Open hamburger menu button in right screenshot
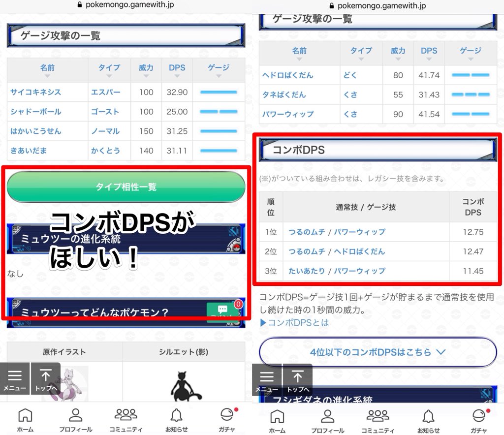Viewport: 504px width, 435px height. pyautogui.click(x=267, y=380)
